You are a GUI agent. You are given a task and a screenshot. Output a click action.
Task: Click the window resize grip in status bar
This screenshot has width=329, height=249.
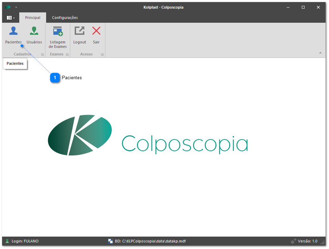(323, 242)
